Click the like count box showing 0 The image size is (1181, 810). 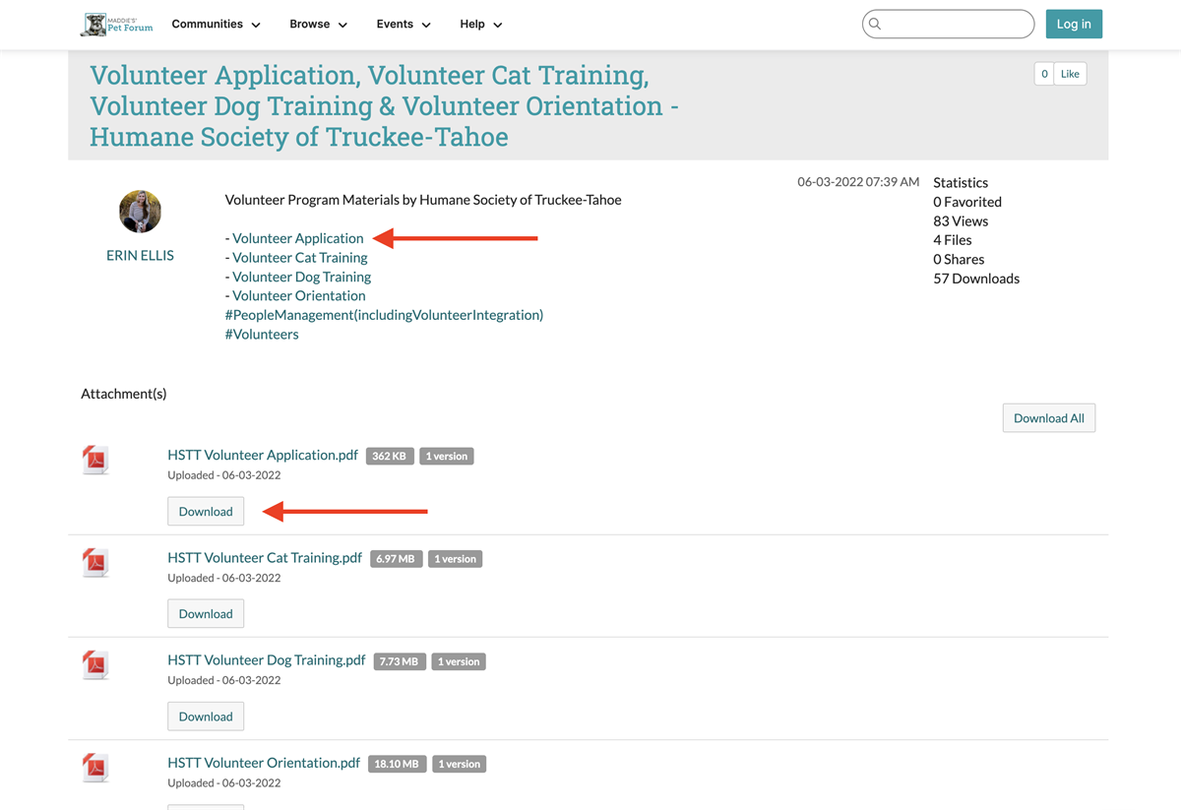coord(1044,74)
